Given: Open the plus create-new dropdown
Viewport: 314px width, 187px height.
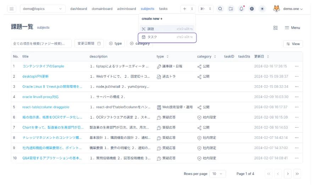Looking at the screenshot, I should pos(188,9).
